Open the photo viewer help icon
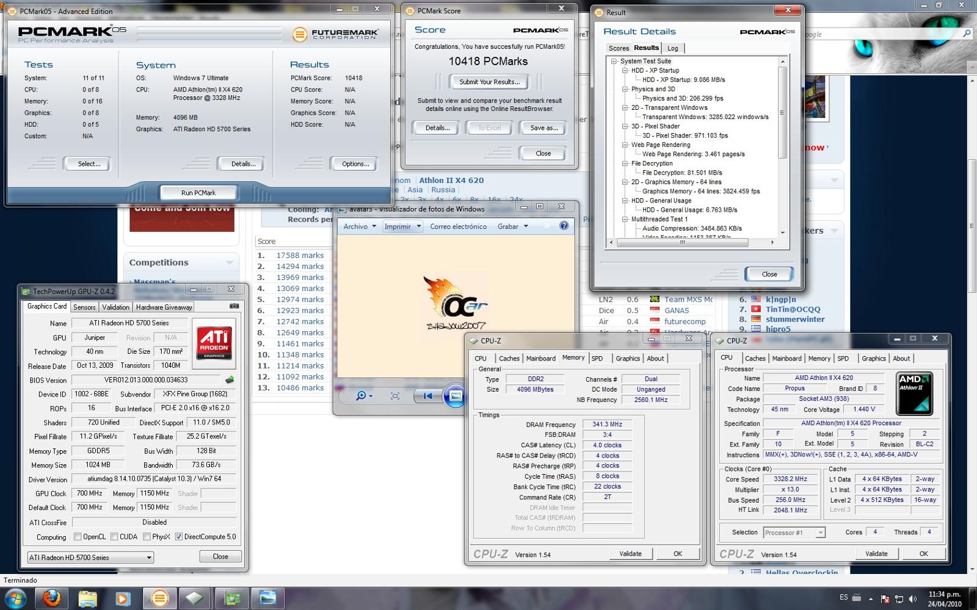The image size is (977, 610). coord(564,226)
